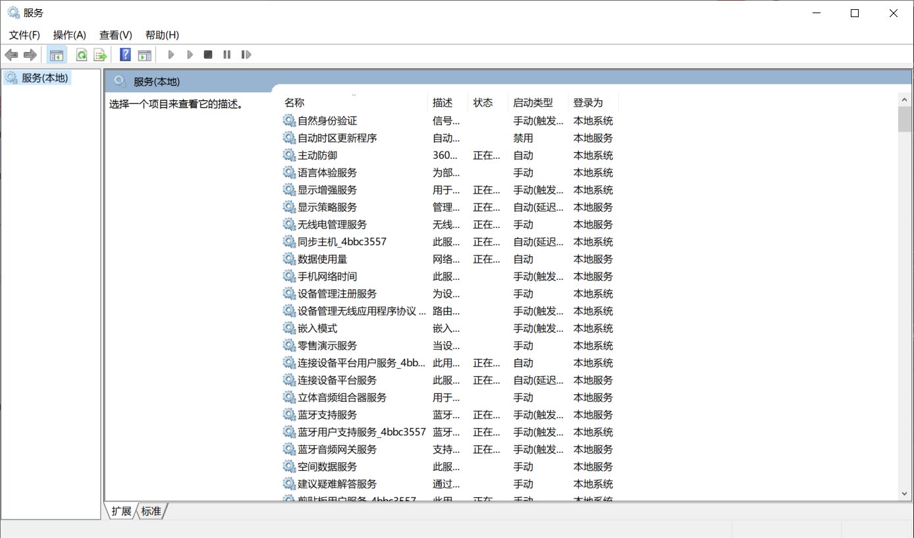The image size is (914, 538).
Task: Click the Restart service icon
Action: tap(246, 55)
